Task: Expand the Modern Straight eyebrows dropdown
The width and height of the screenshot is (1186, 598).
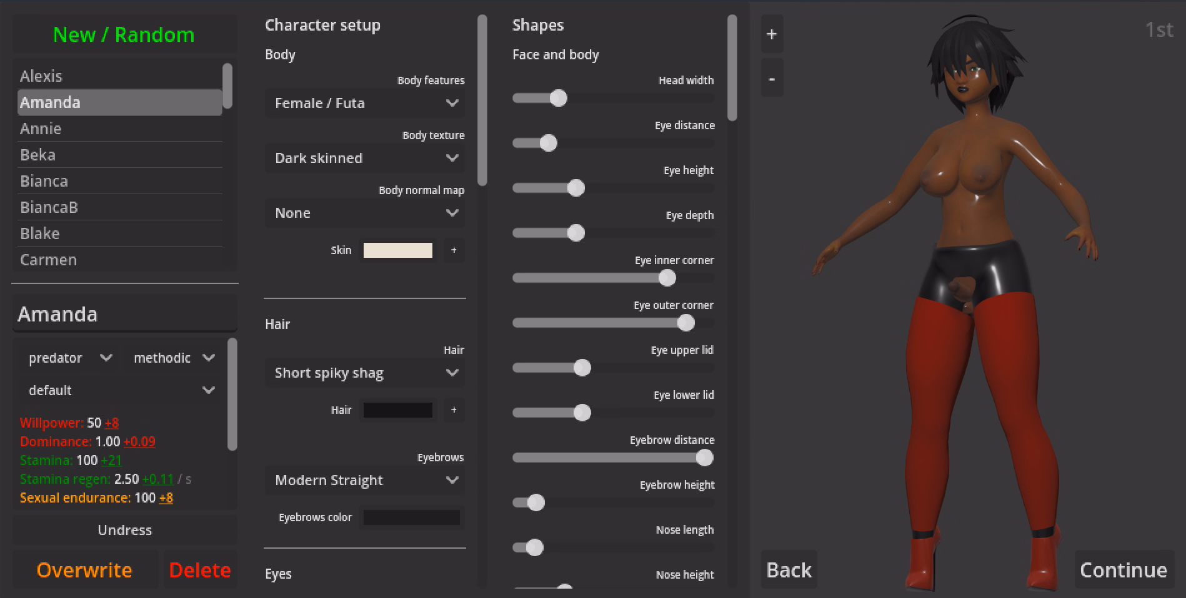Action: click(x=366, y=480)
